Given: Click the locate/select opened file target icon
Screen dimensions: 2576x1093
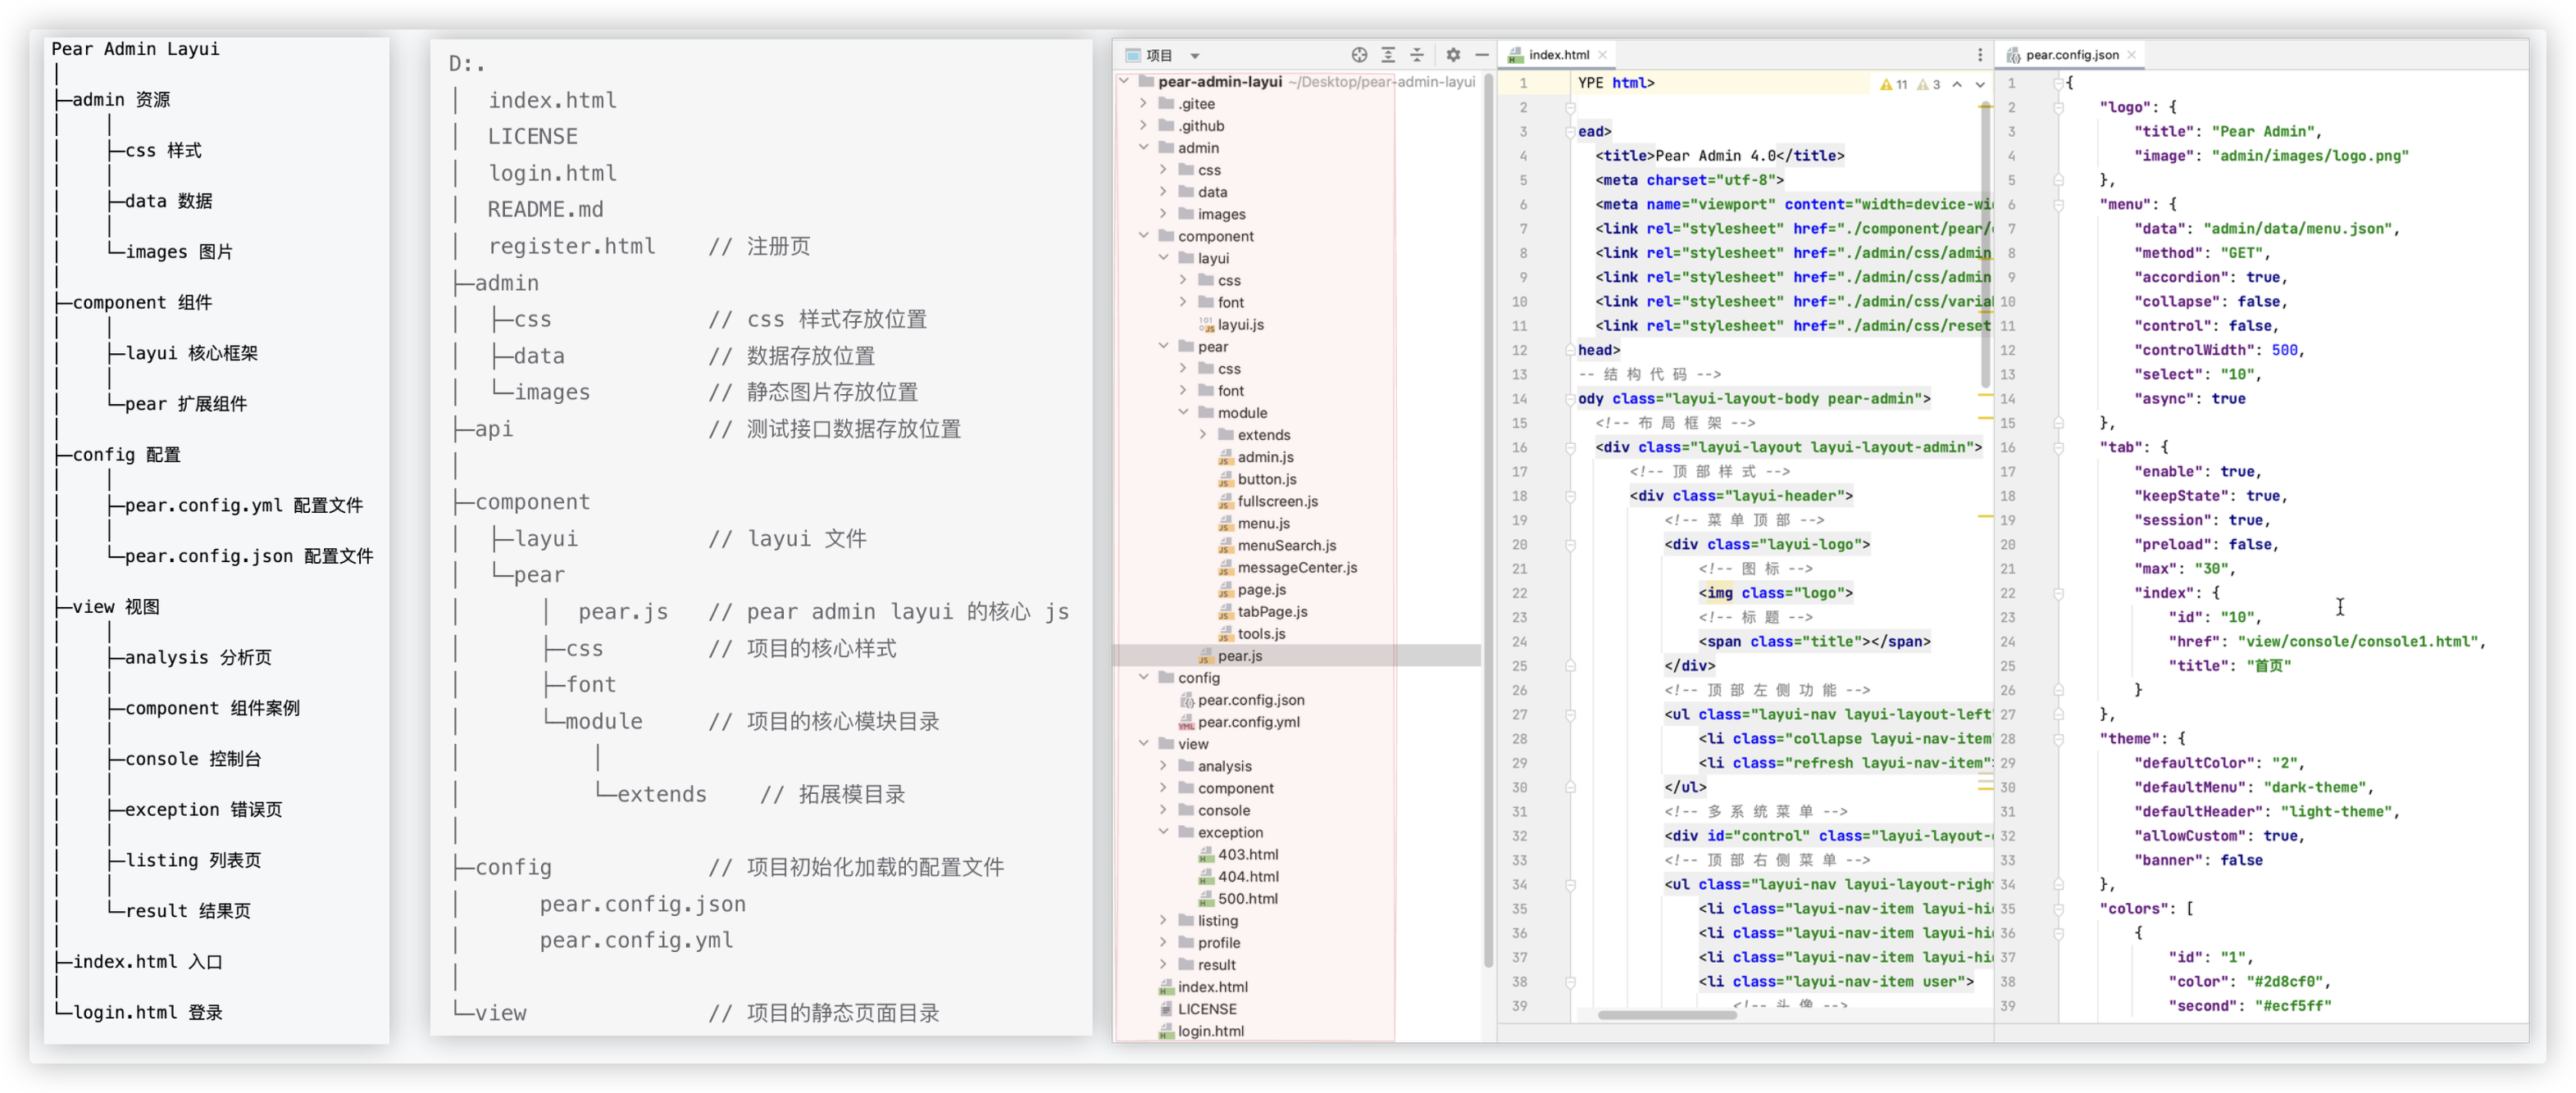Looking at the screenshot, I should (1359, 55).
